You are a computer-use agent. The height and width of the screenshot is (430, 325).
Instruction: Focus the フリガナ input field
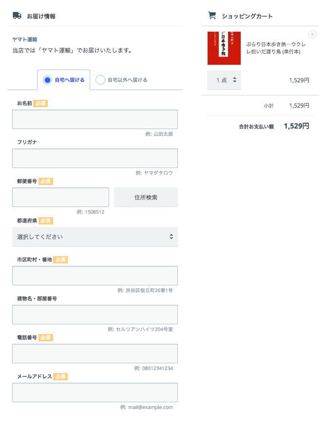[x=95, y=158]
